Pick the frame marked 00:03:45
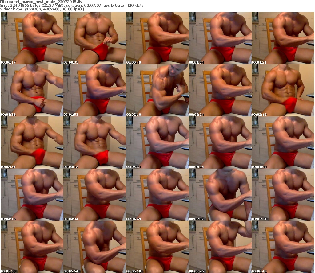Screen dimensions: 315x273 pos(220,142)
